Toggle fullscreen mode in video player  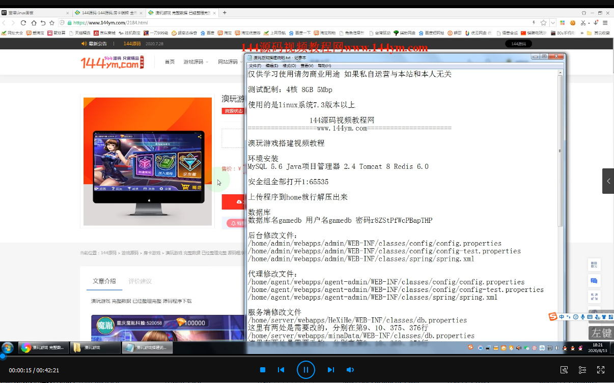click(601, 370)
